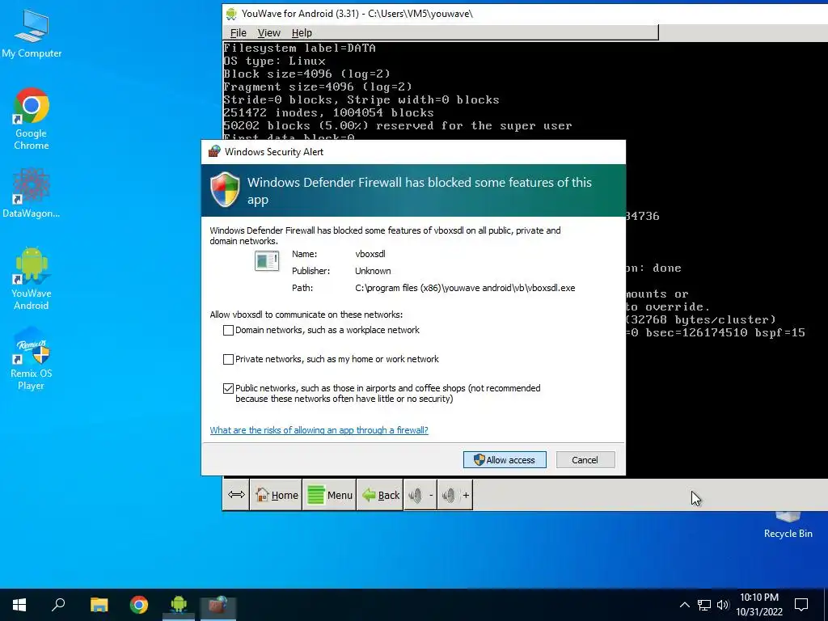Cancel the Windows Security Alert

click(585, 460)
